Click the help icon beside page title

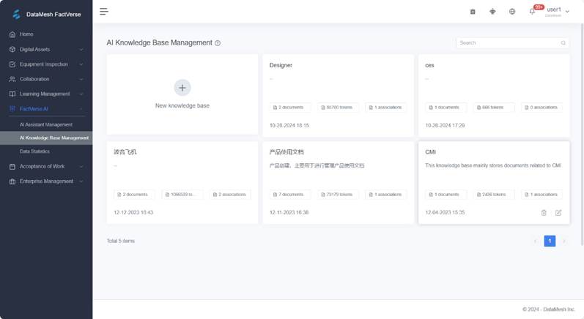218,43
